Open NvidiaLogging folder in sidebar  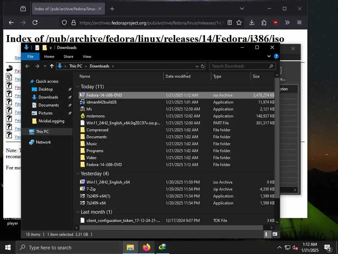pos(51,121)
